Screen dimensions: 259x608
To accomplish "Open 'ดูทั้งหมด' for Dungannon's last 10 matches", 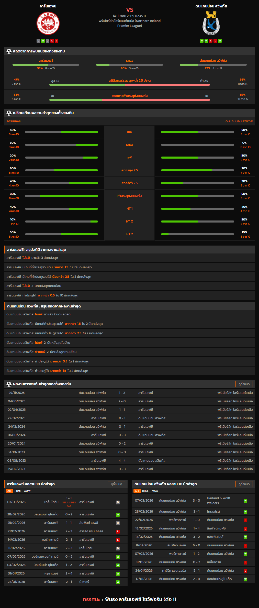I will [244, 484].
